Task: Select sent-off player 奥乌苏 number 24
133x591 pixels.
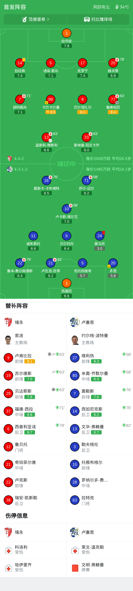Action: click(x=100, y=236)
